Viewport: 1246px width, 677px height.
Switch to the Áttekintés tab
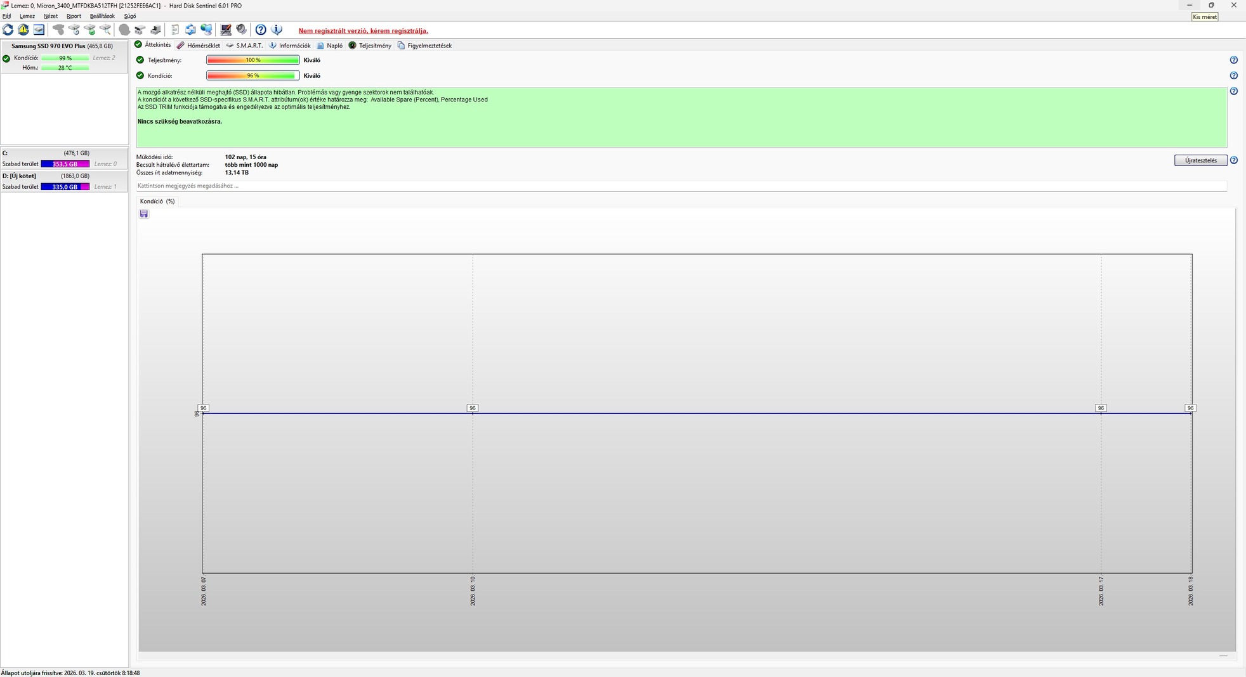pos(153,45)
